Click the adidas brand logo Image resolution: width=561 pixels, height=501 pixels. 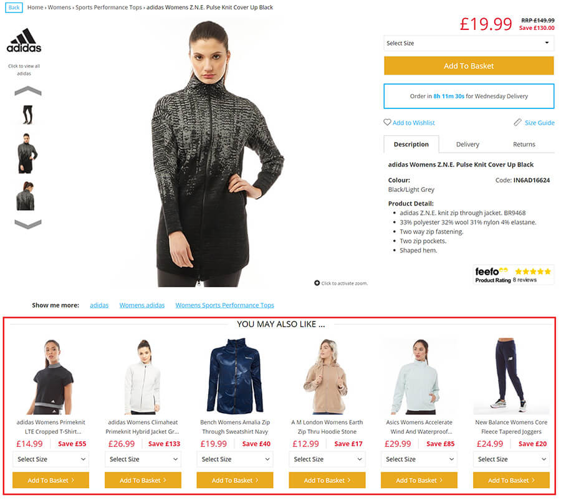pos(24,40)
